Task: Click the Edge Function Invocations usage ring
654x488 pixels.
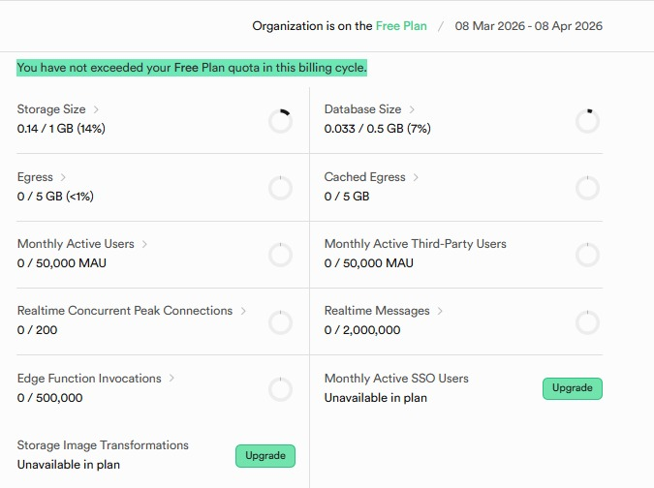Action: click(280, 389)
